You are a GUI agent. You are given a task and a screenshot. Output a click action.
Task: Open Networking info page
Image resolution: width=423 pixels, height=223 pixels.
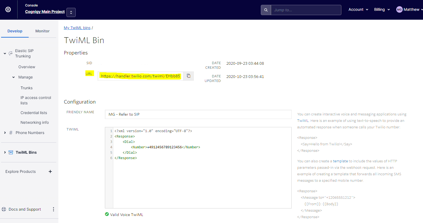(35, 122)
